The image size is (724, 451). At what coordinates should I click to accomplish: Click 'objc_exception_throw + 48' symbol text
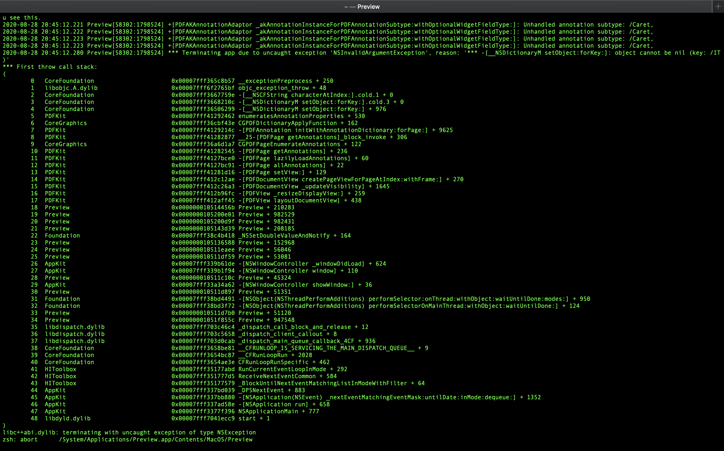282,88
